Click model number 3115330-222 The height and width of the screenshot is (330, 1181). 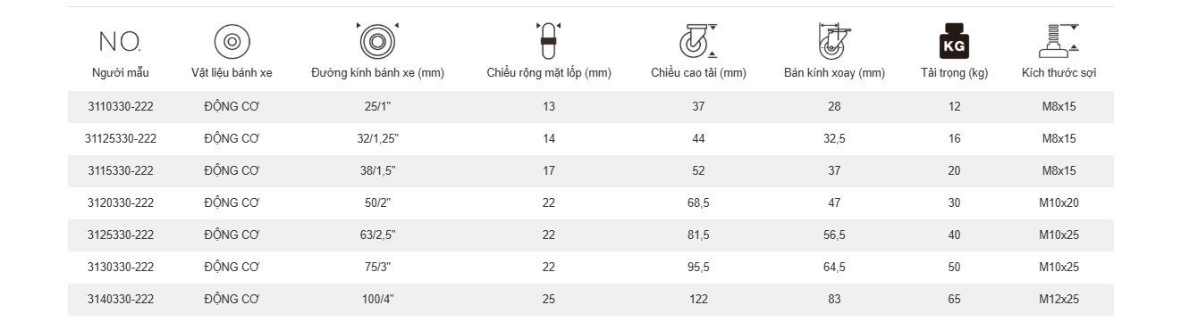pos(121,171)
